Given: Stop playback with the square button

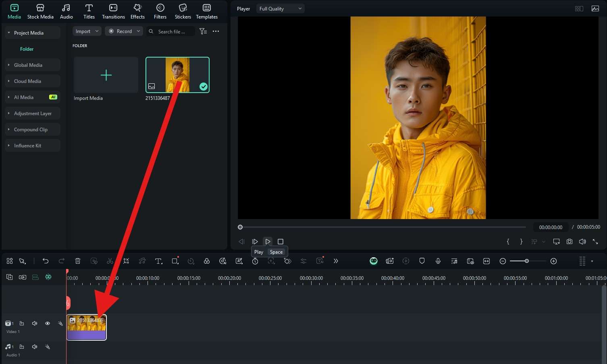Looking at the screenshot, I should pos(281,242).
